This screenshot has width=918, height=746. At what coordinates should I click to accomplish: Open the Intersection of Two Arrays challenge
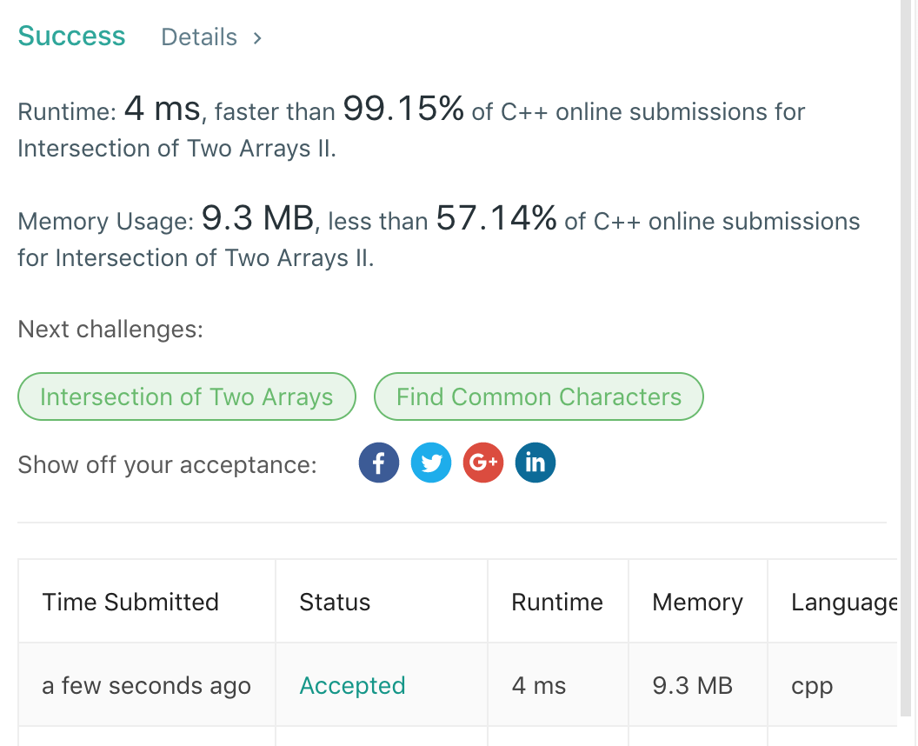pos(187,396)
